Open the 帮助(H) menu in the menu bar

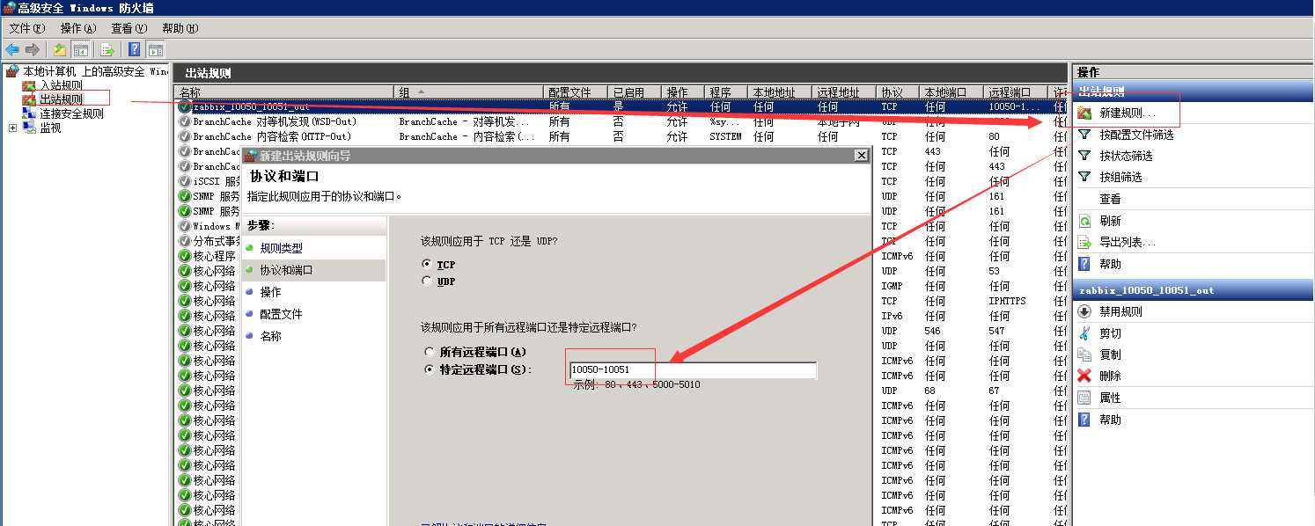point(180,28)
